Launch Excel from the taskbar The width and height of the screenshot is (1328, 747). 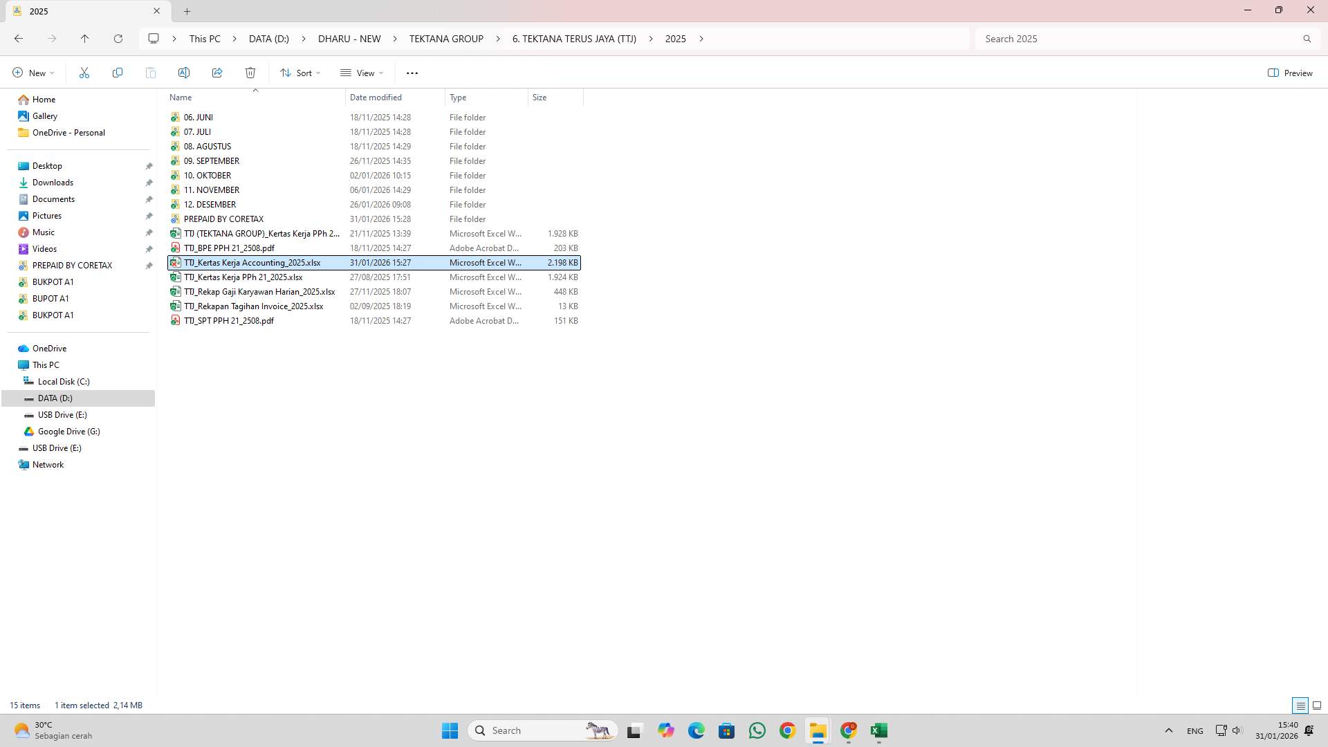(878, 730)
